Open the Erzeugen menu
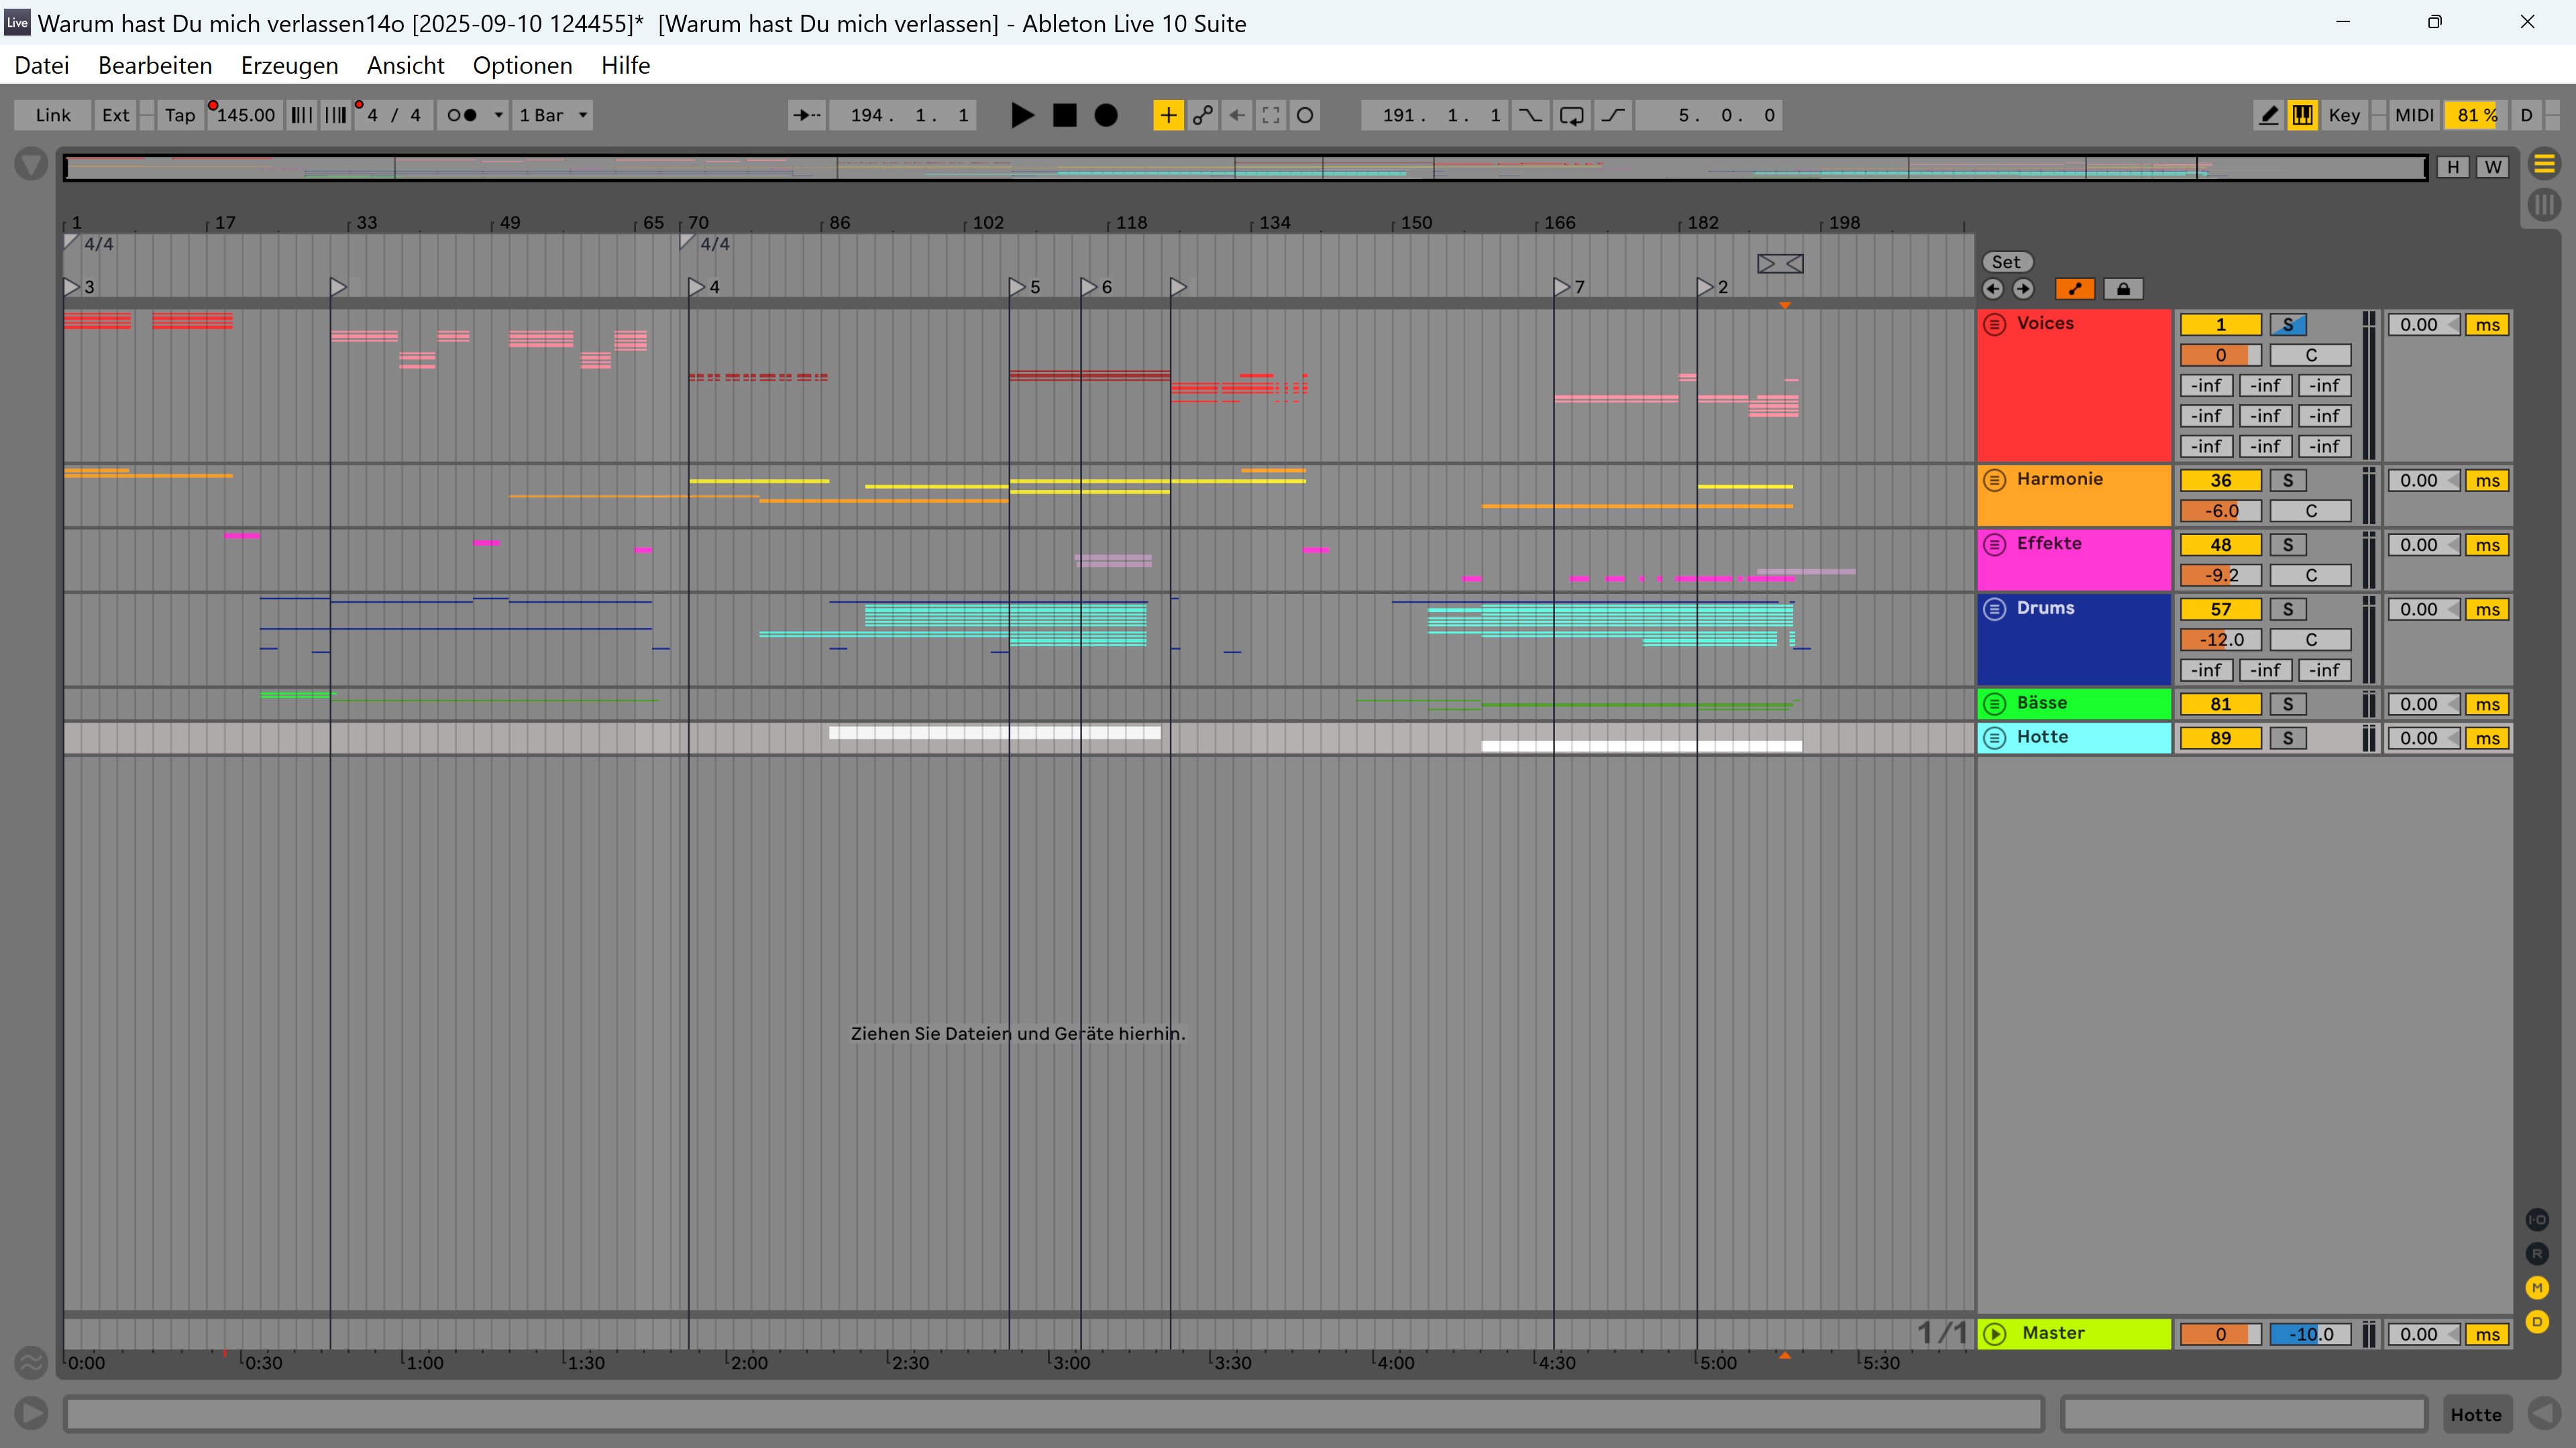 [289, 65]
